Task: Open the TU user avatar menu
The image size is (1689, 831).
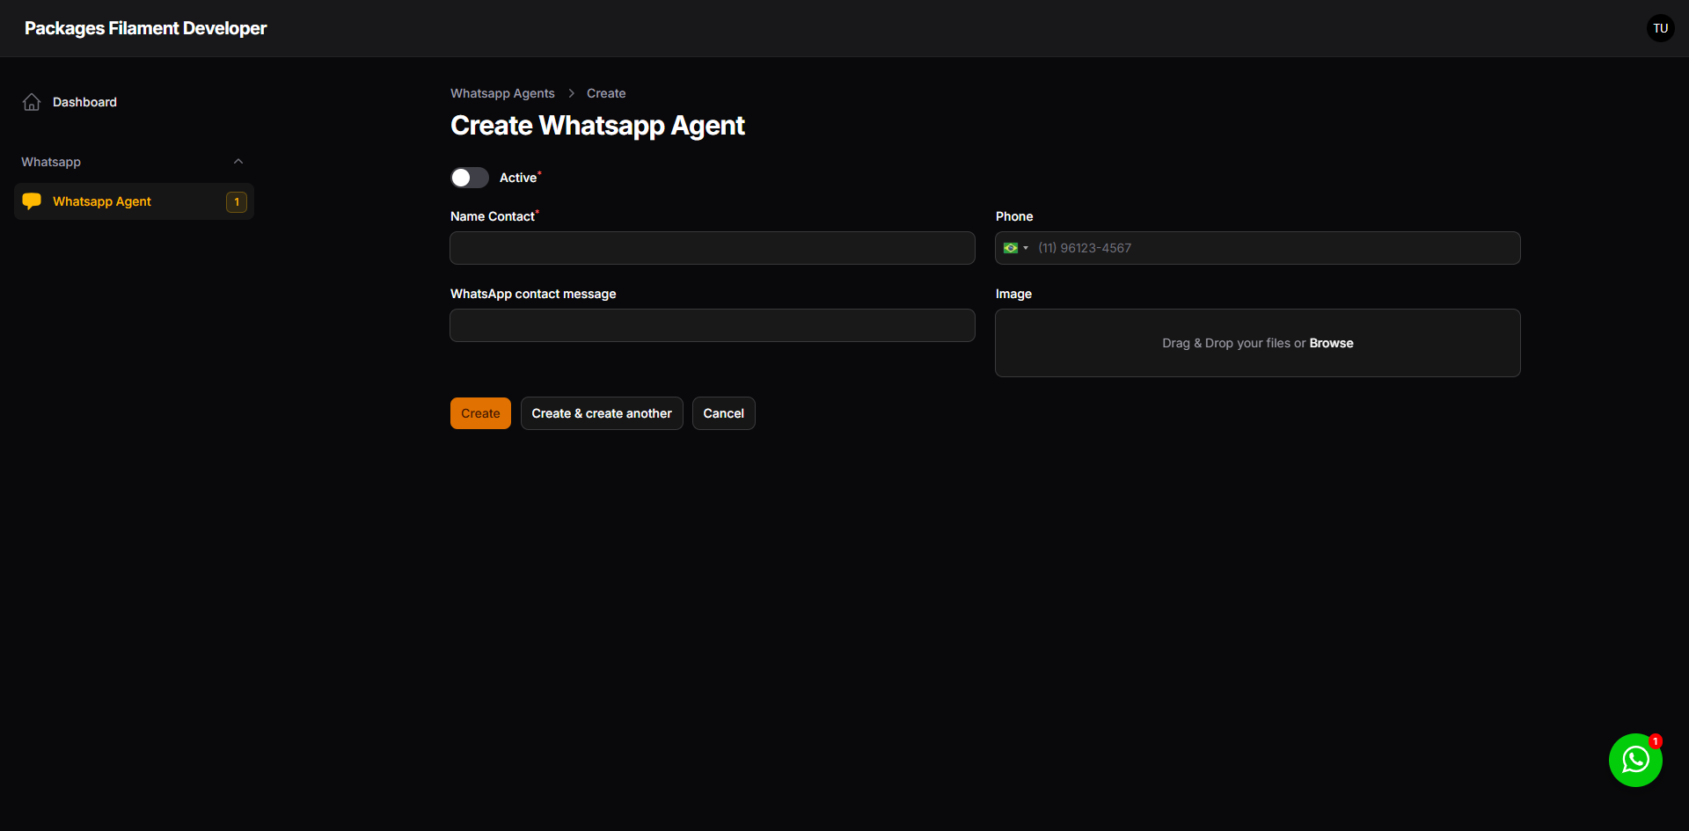Action: click(1660, 27)
